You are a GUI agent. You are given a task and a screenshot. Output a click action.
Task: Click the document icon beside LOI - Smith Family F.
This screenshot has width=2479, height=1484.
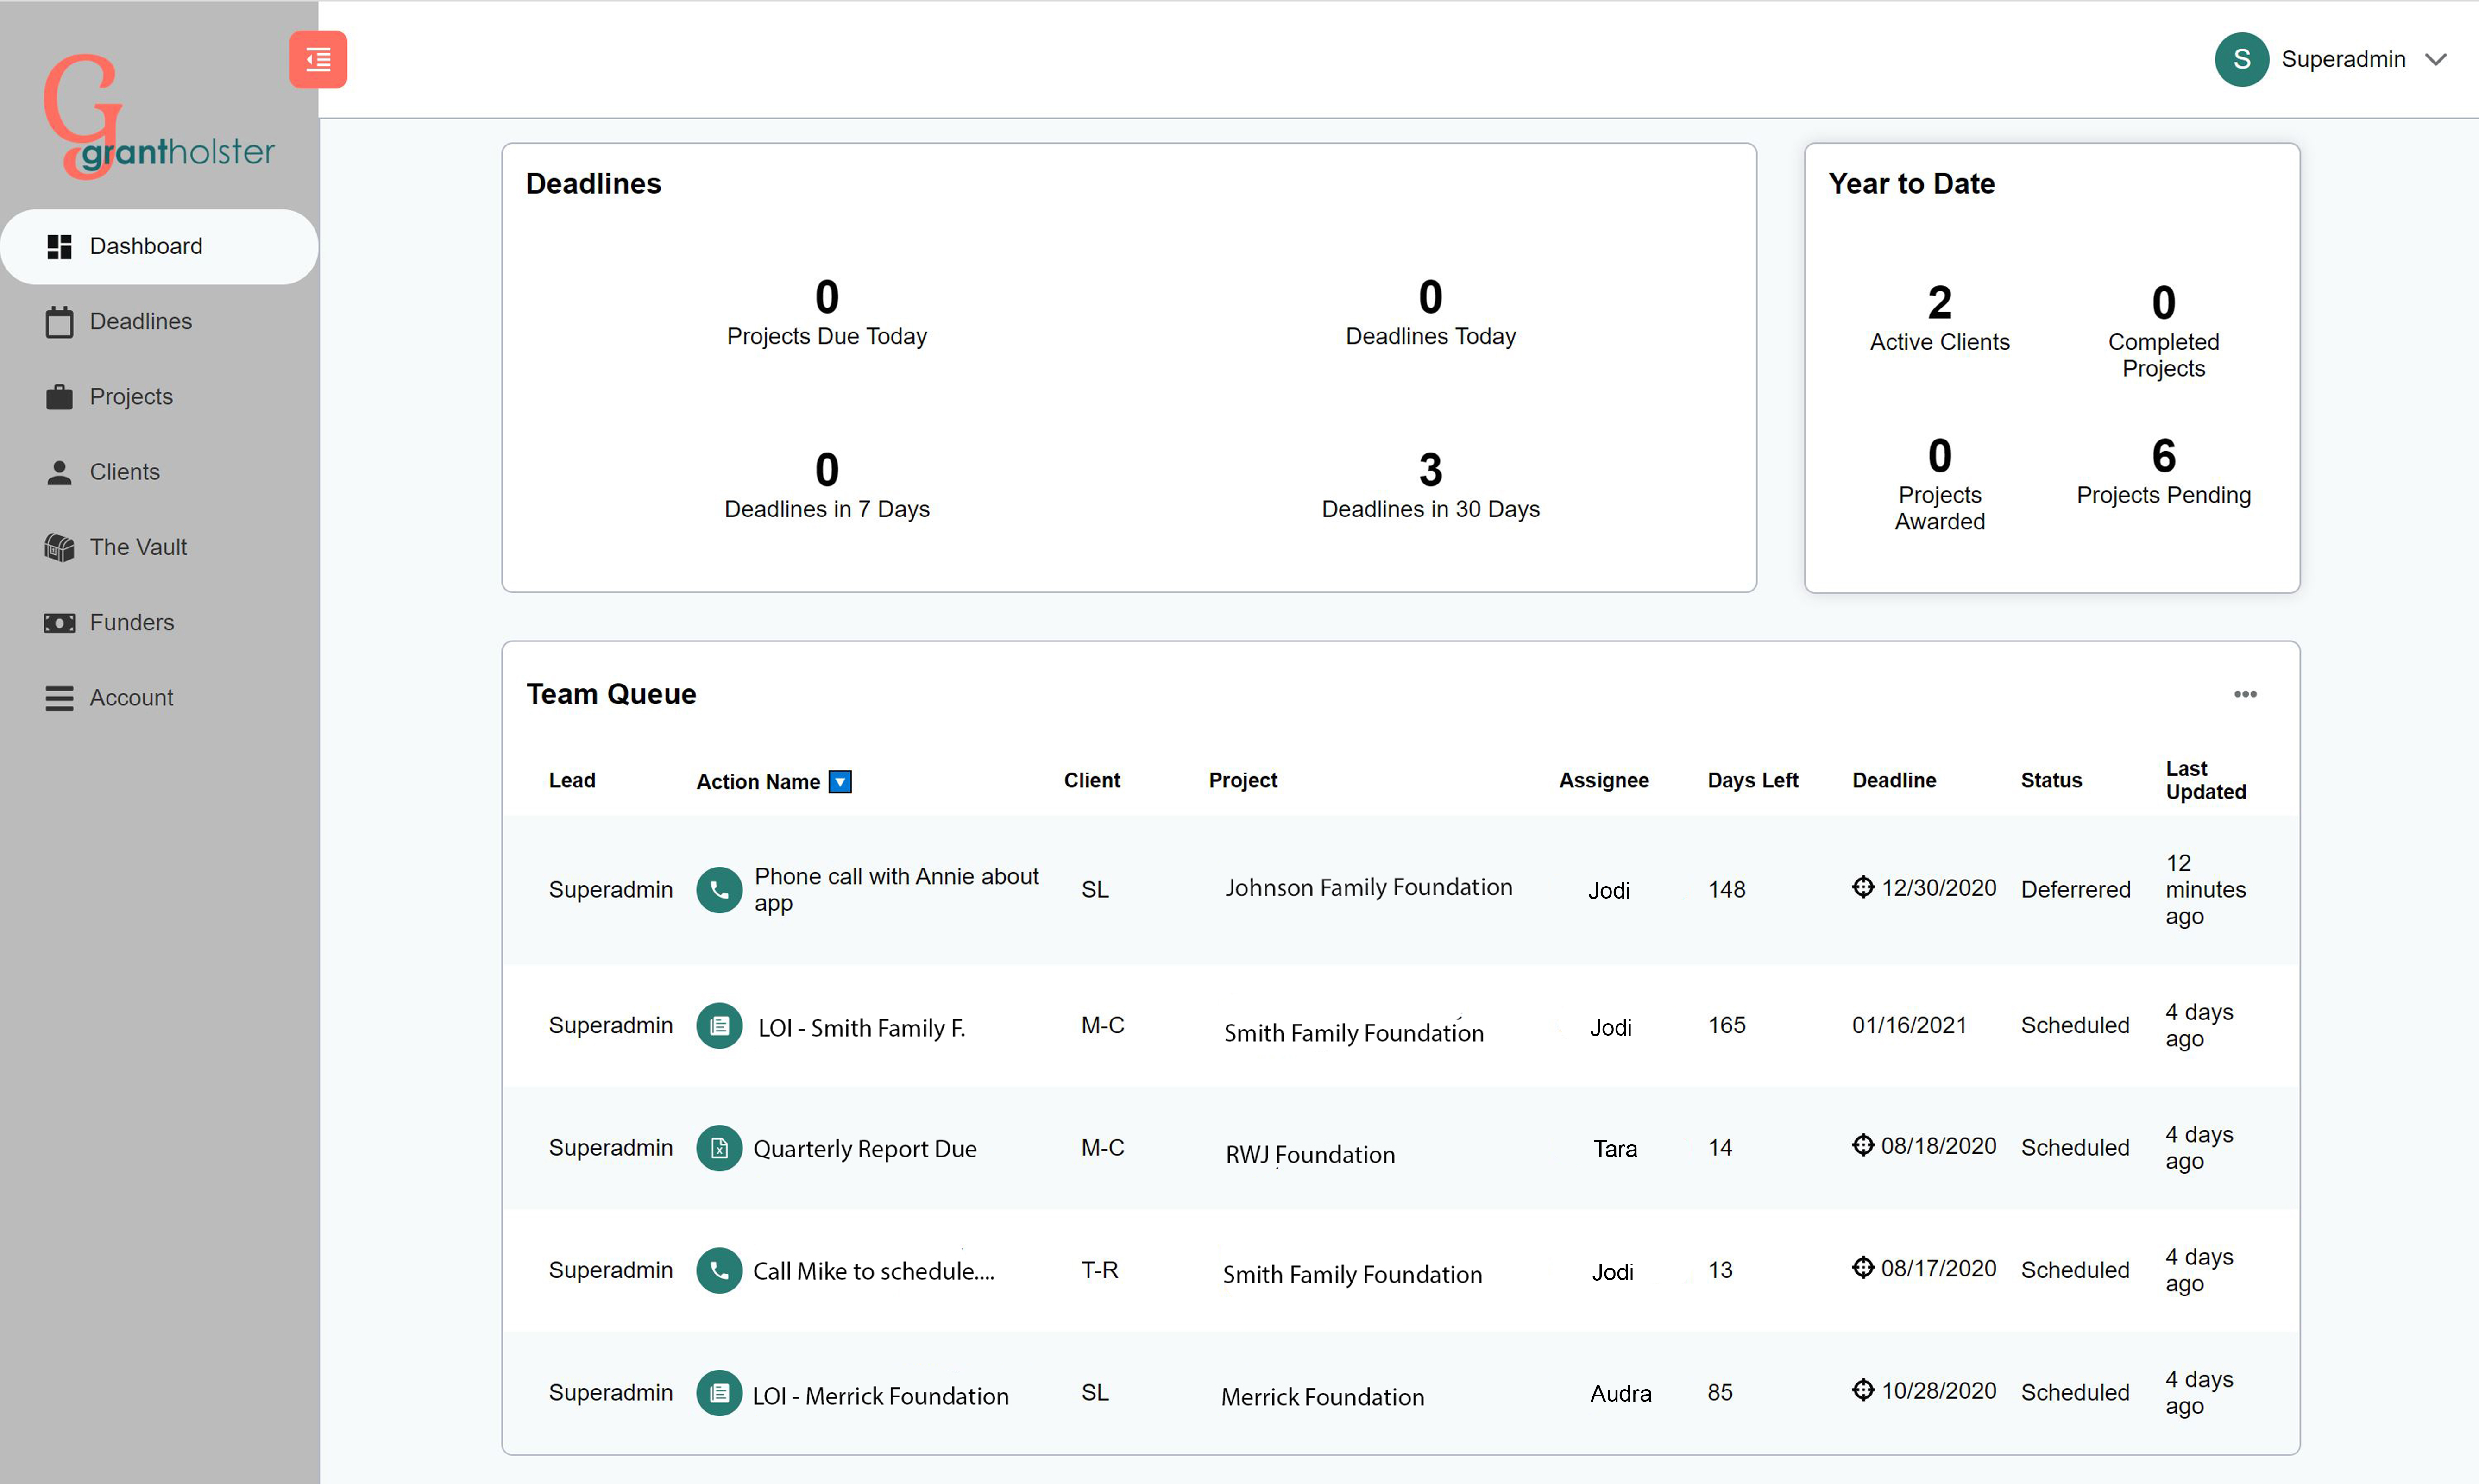tap(719, 1025)
